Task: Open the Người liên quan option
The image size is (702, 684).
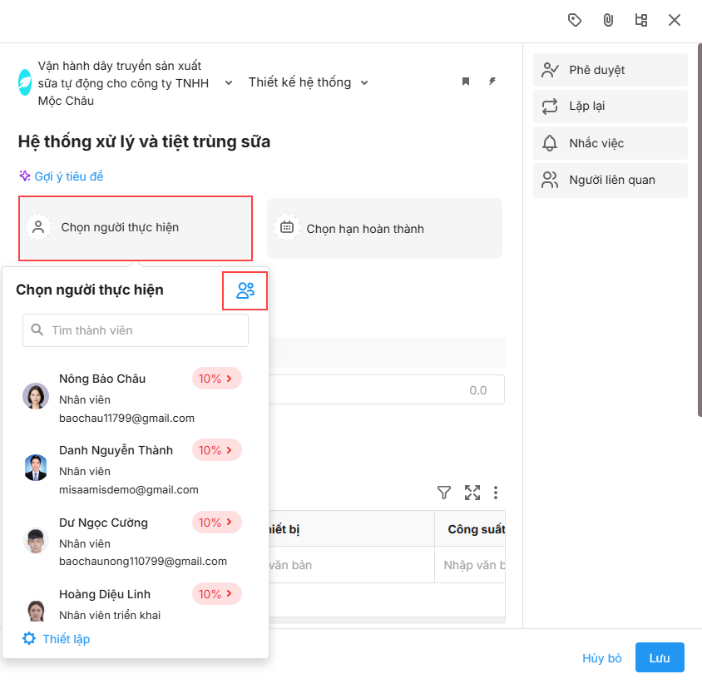Action: (x=610, y=180)
